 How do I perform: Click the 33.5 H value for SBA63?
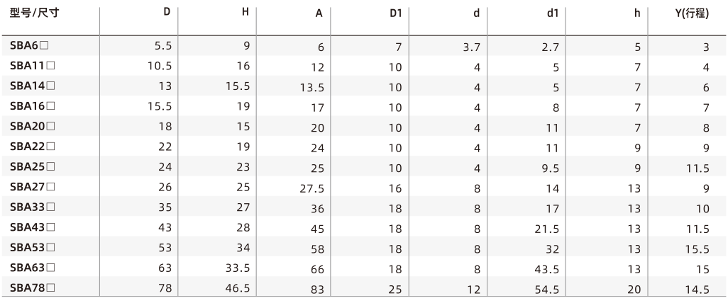(238, 268)
